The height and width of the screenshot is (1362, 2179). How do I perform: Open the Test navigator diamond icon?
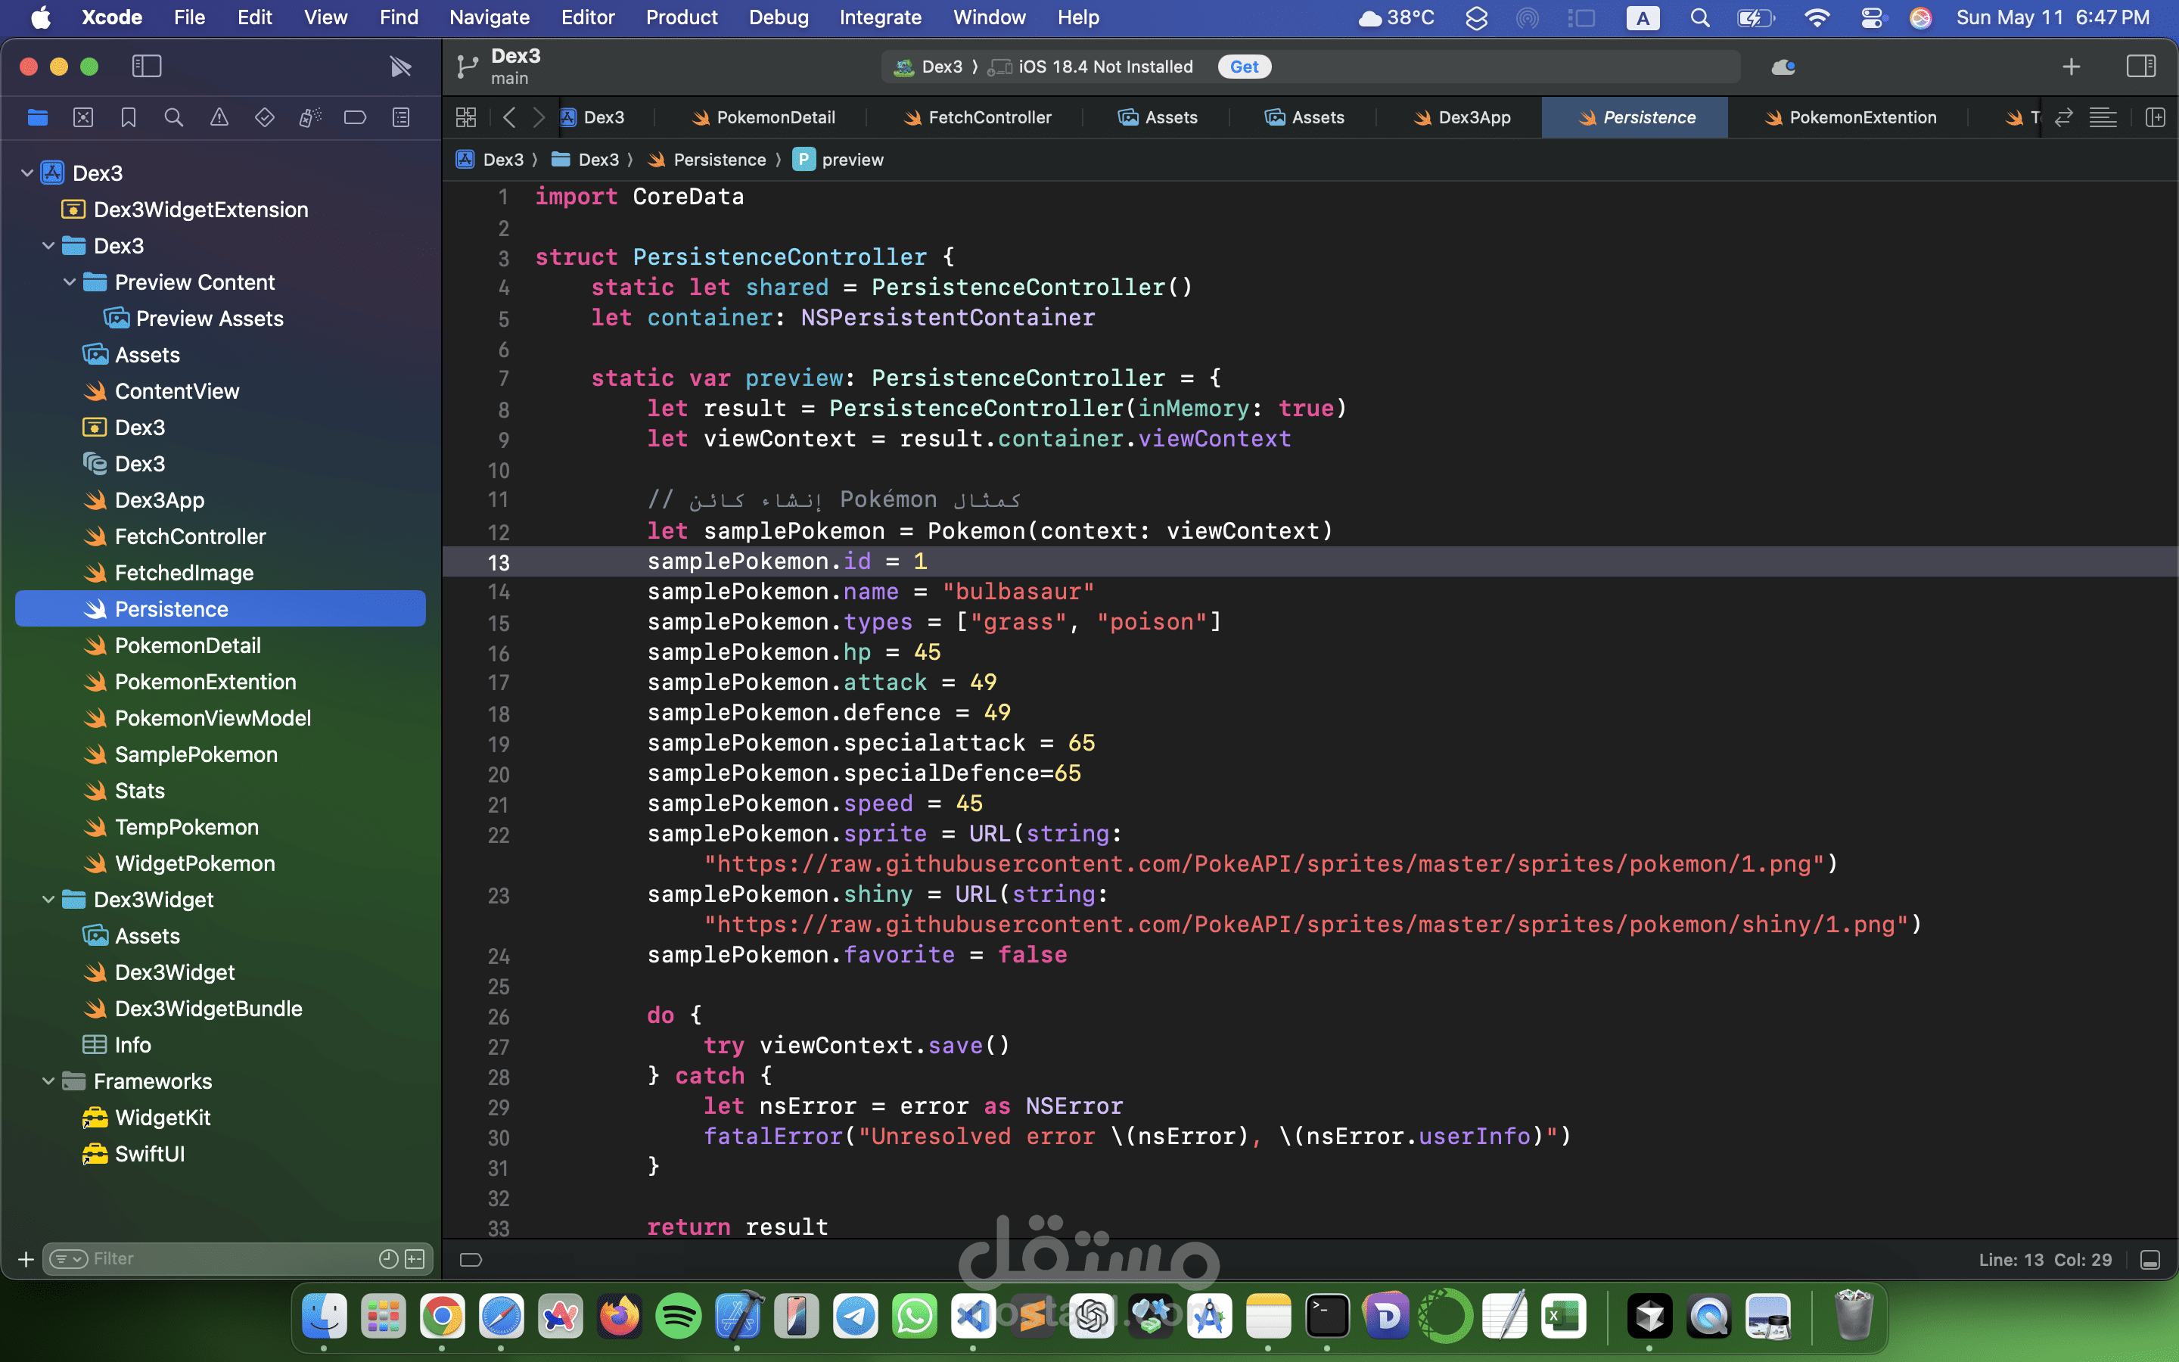[x=265, y=117]
